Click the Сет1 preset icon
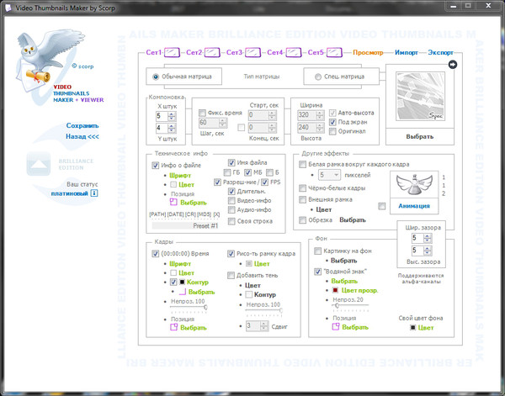Viewport: 505px width, 396px height. coord(173,52)
